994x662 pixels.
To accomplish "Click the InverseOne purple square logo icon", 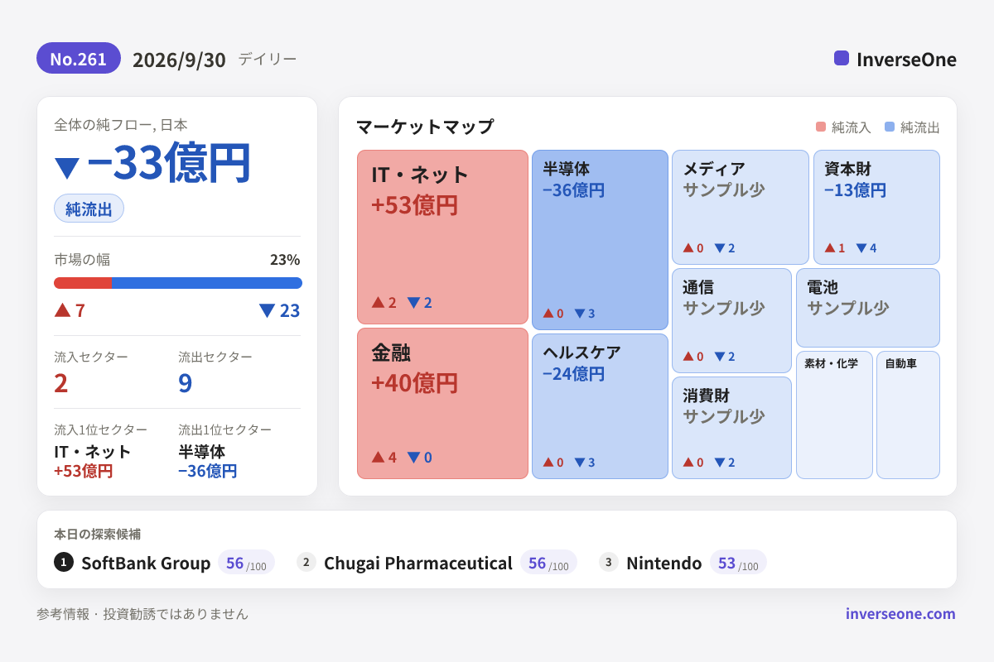I will [x=842, y=58].
